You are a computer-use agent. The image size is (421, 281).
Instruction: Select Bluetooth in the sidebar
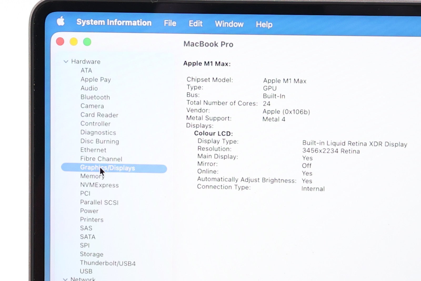pyautogui.click(x=95, y=97)
